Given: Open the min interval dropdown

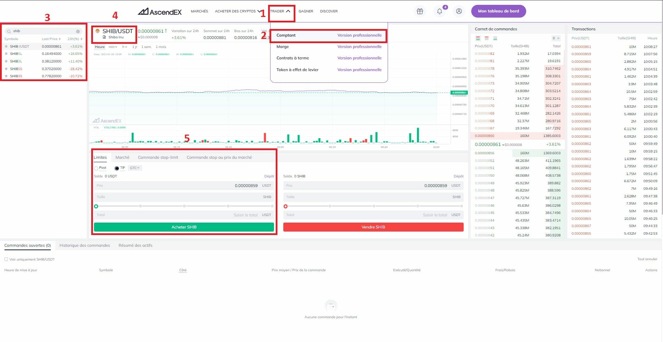Looking at the screenshot, I should click(x=113, y=47).
